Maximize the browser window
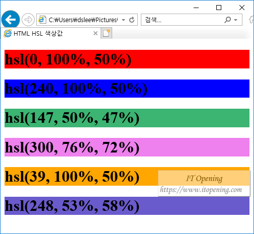This screenshot has width=254, height=234. 219,8
